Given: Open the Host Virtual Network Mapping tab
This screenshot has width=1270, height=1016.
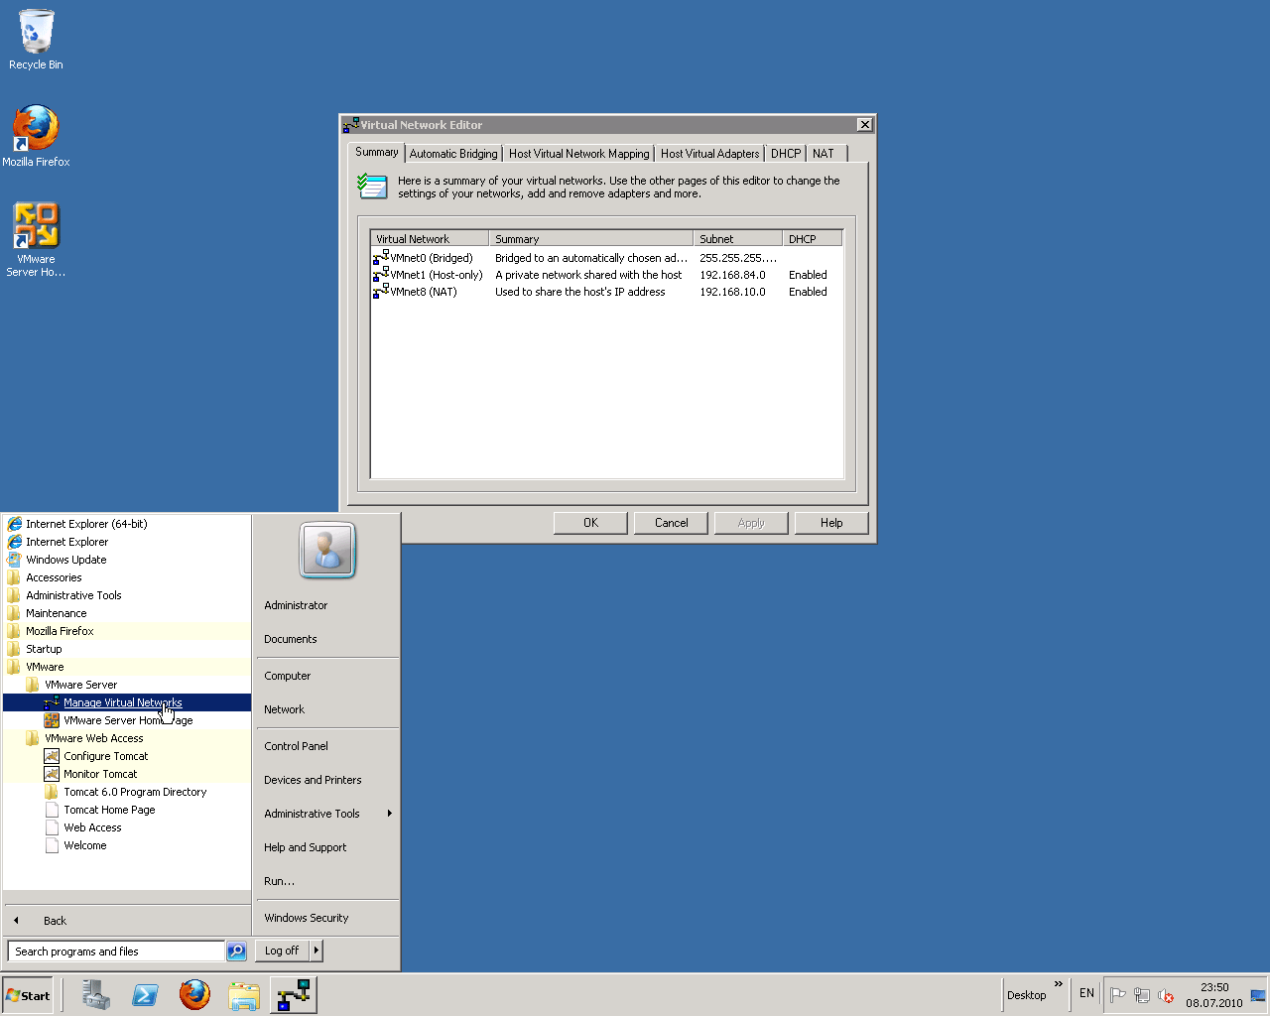Looking at the screenshot, I should click(579, 154).
